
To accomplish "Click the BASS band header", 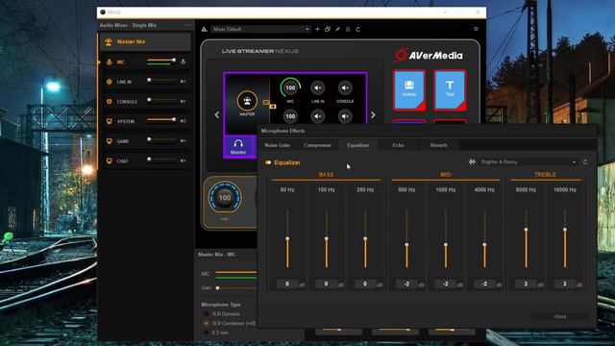I will click(x=326, y=175).
